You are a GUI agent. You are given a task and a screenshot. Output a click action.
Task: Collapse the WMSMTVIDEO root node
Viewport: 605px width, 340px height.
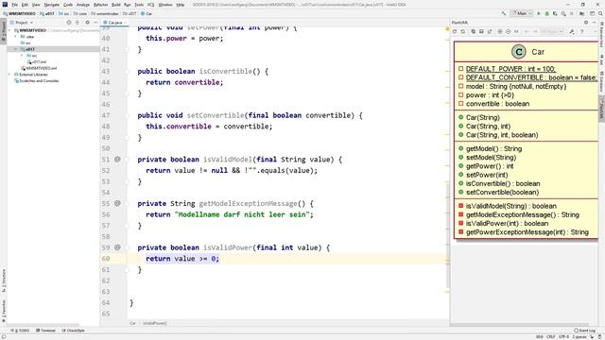(x=9, y=30)
